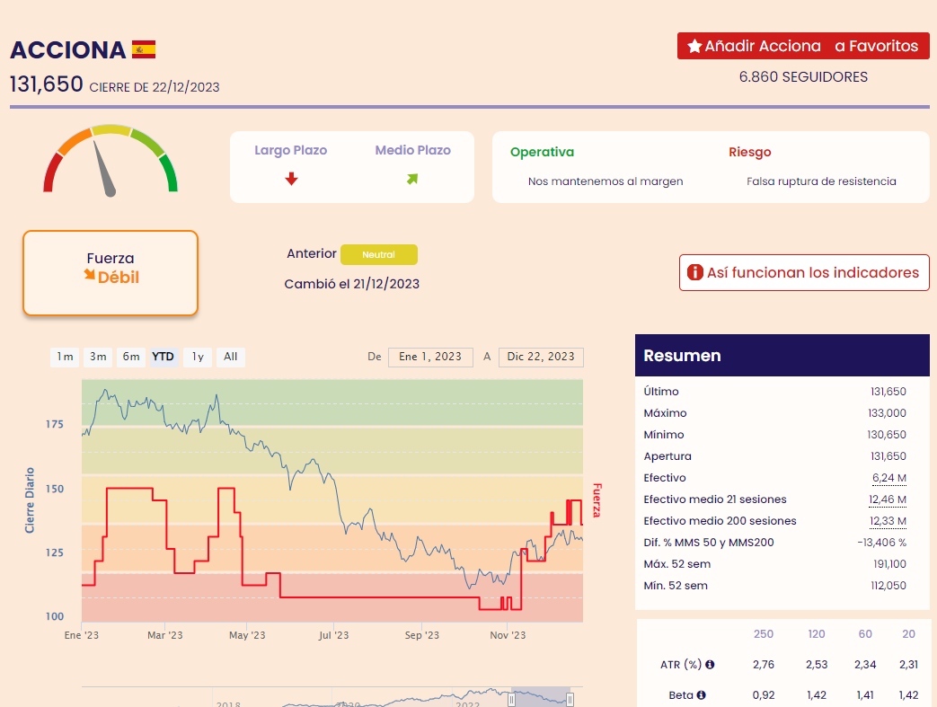The height and width of the screenshot is (707, 937).
Task: Click the strength gauge dial
Action: (110, 161)
